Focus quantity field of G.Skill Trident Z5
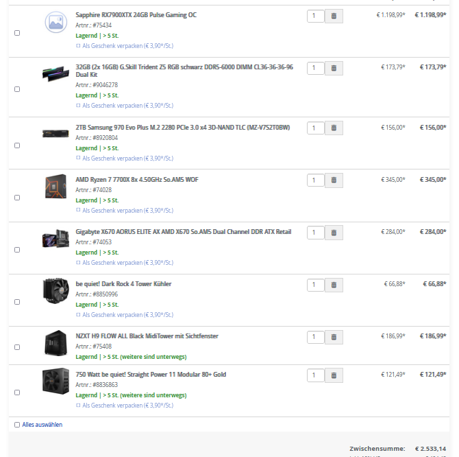The width and height of the screenshot is (459, 457). point(316,68)
